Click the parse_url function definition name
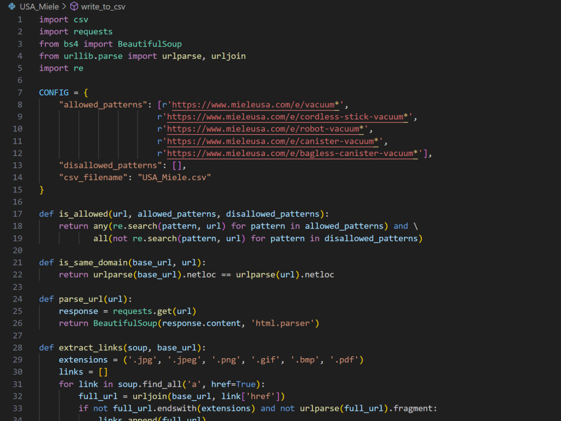The width and height of the screenshot is (561, 421). click(x=81, y=299)
